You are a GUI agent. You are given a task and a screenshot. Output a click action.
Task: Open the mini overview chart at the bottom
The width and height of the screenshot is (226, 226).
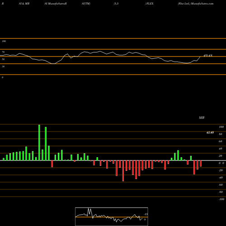point(112,217)
